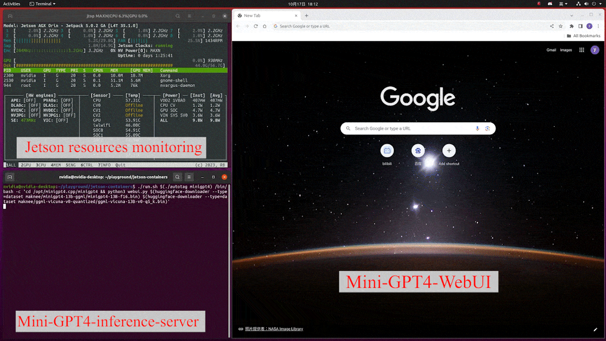Image resolution: width=606 pixels, height=341 pixels.
Task: Switch to jtop 7INFO page
Action: tap(104, 165)
